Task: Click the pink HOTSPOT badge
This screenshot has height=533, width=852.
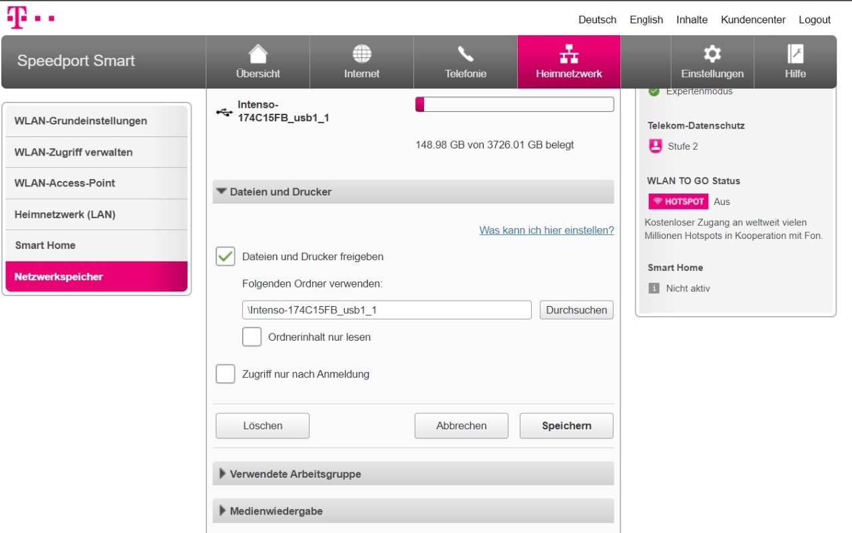Action: (678, 202)
